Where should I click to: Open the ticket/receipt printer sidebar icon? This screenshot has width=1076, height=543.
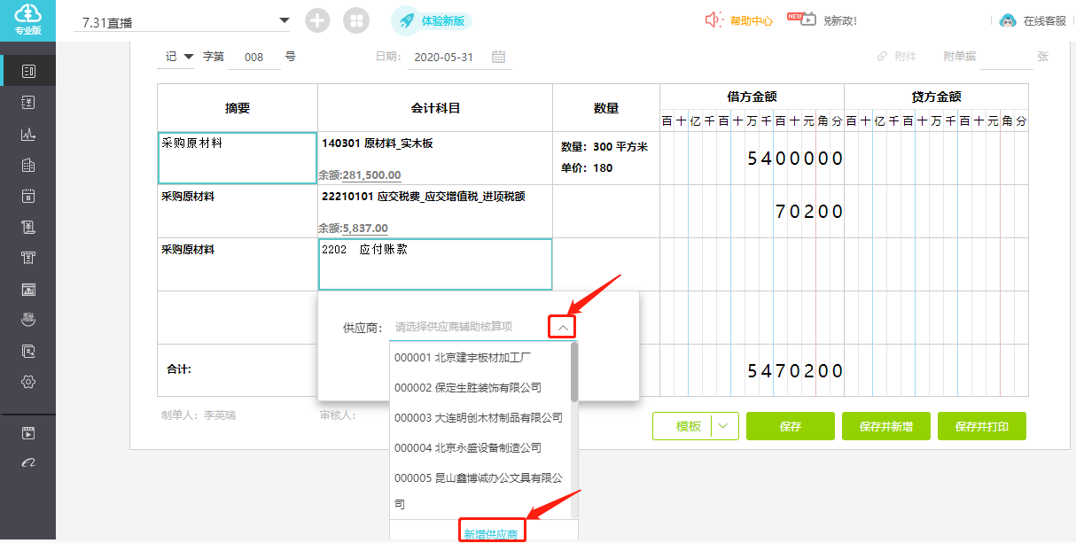coord(27,258)
